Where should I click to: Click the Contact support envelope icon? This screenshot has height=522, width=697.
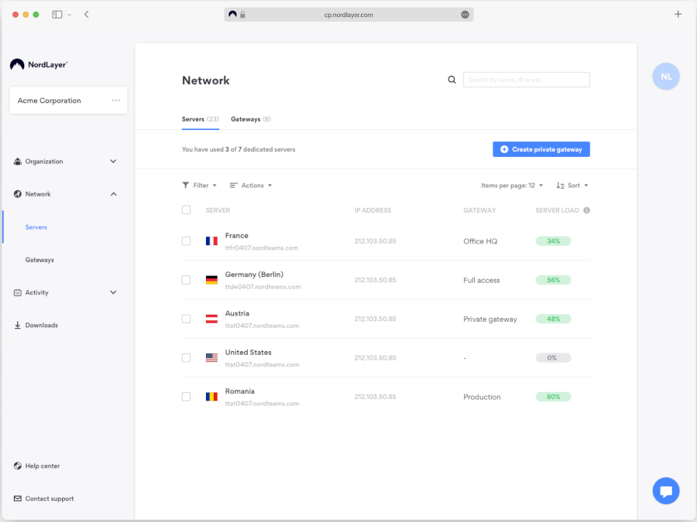coord(17,498)
